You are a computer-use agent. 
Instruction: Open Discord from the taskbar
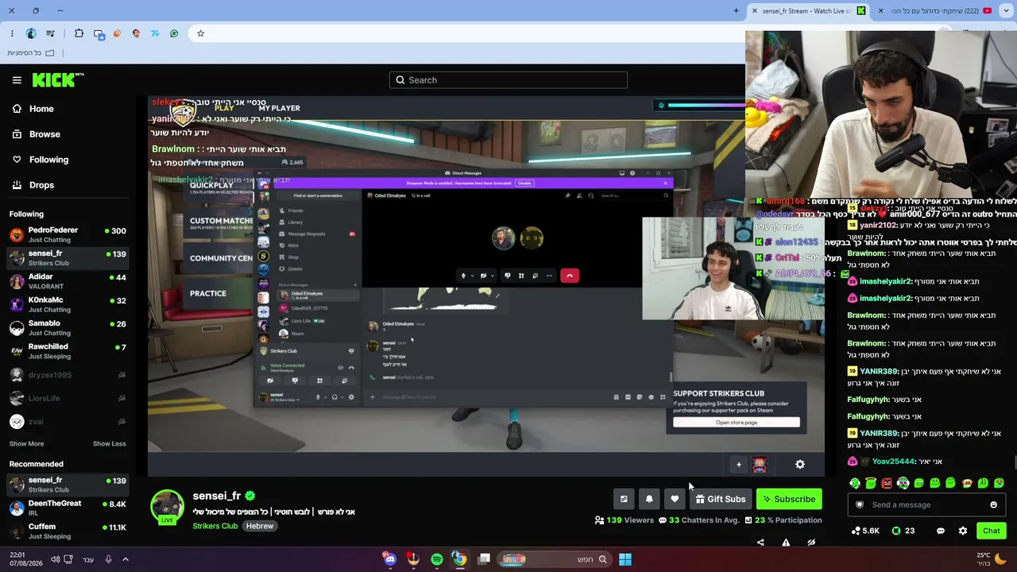(389, 559)
